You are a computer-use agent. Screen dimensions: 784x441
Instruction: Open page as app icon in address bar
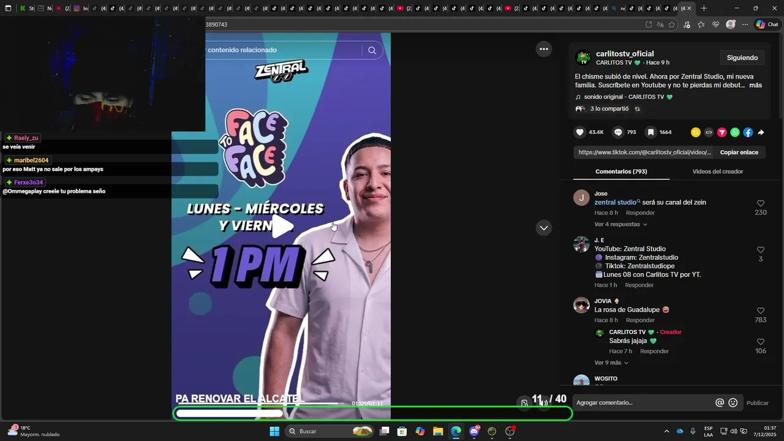(x=649, y=24)
